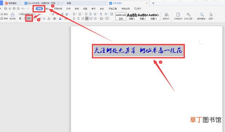Viewport: 225px width, 132px height.
Task: Click the 查找替换 (Find Replace) button
Action: [202, 16]
